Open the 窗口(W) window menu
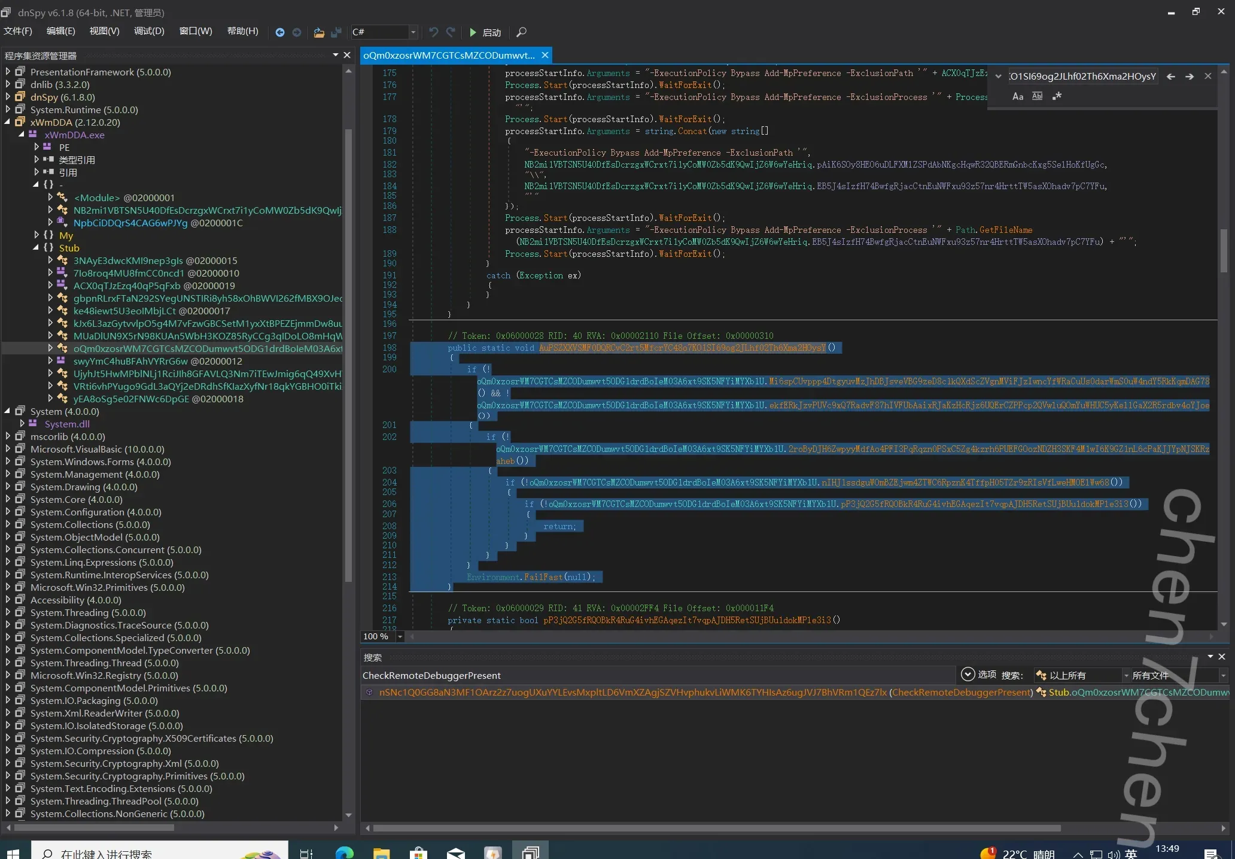Image resolution: width=1235 pixels, height=859 pixels. [195, 31]
